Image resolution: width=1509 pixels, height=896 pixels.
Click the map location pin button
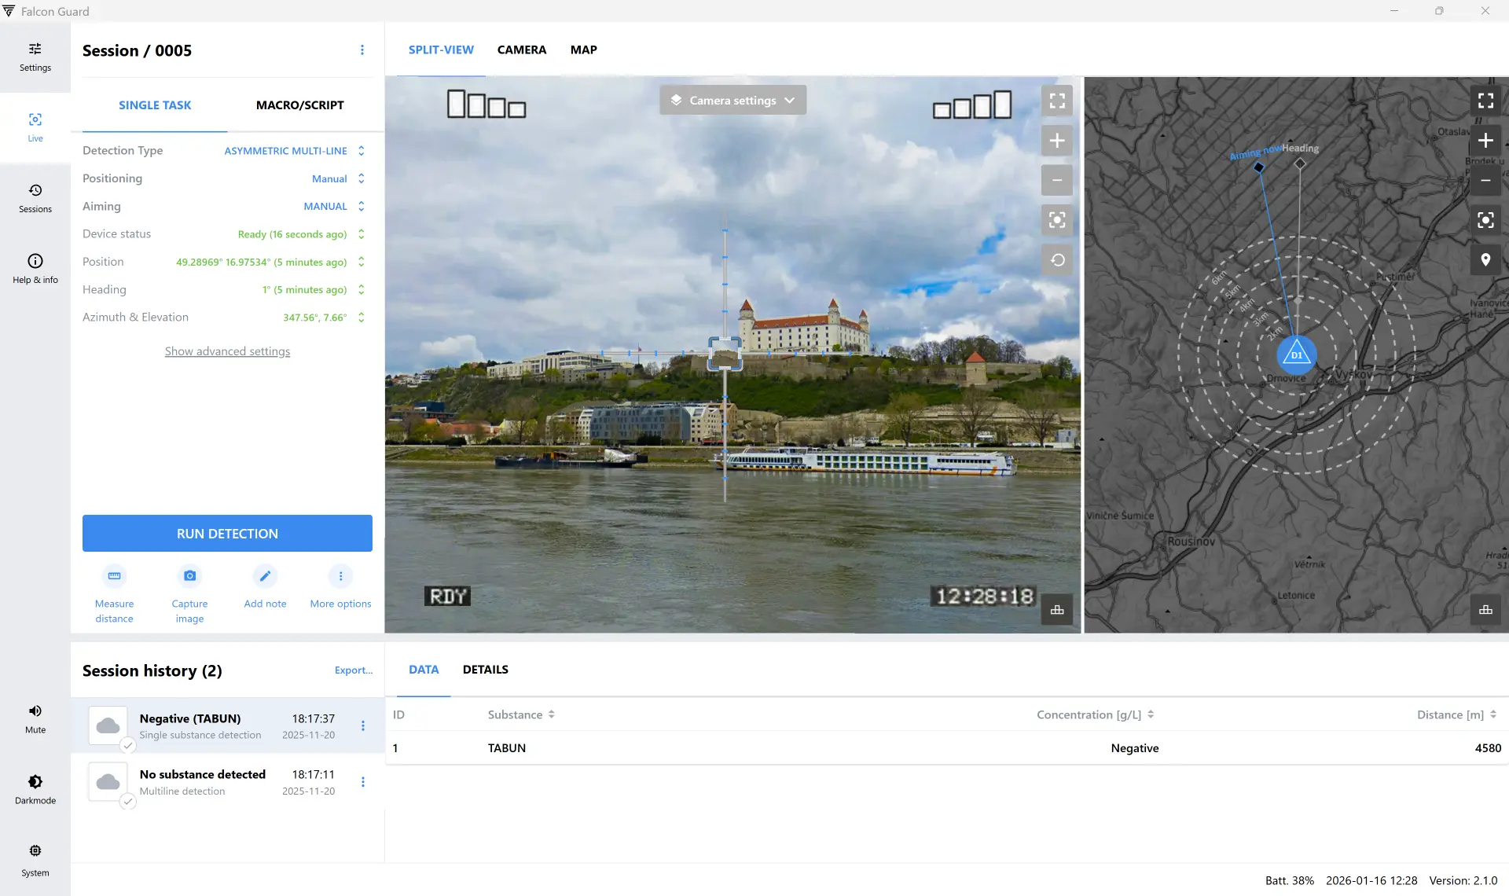1485,260
